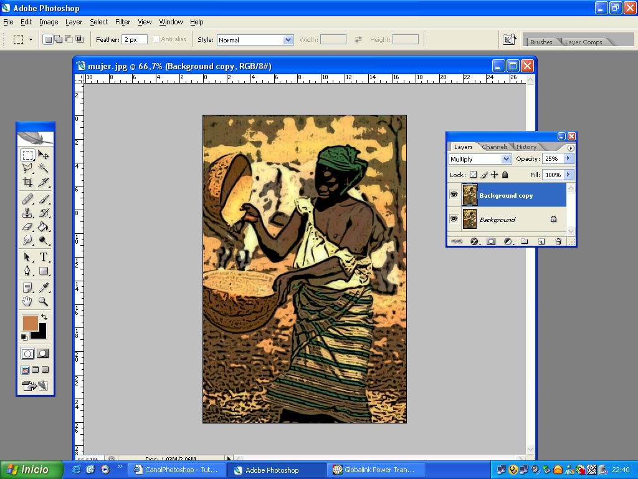Open the Layer menu

pos(74,22)
